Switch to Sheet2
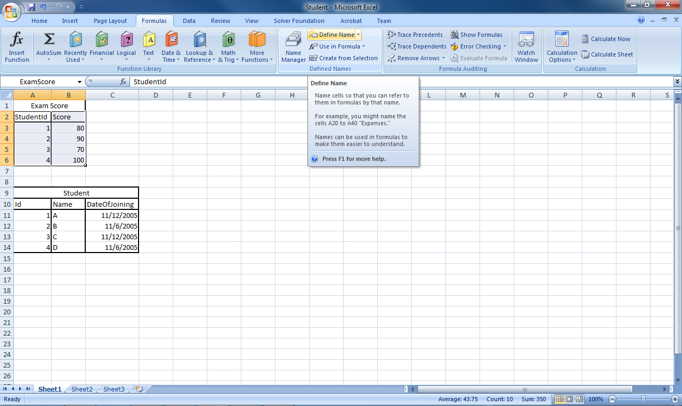Image resolution: width=682 pixels, height=406 pixels. tap(81, 389)
